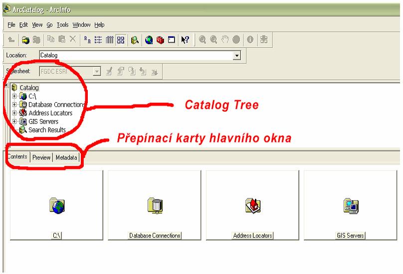
Task: Open the Search tool icon
Action: point(135,40)
